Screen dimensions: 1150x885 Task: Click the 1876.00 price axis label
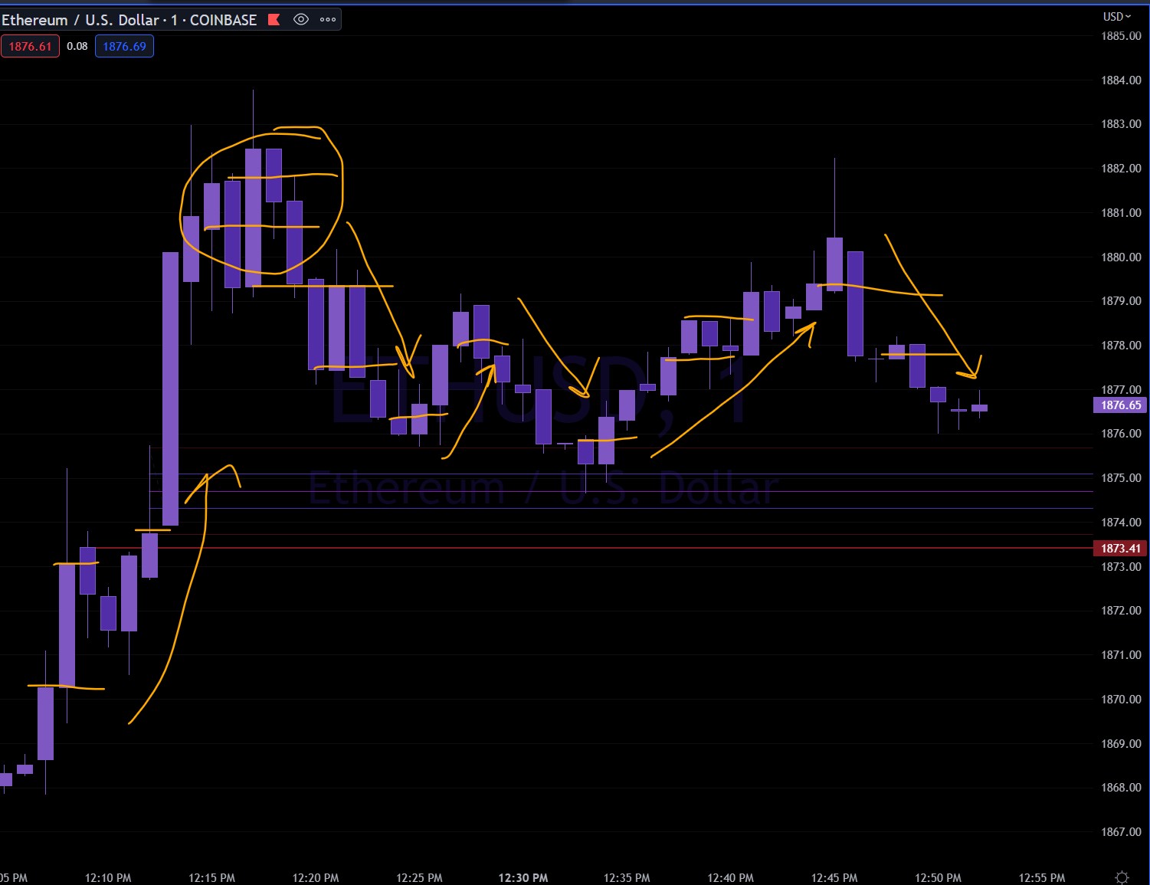1121,434
